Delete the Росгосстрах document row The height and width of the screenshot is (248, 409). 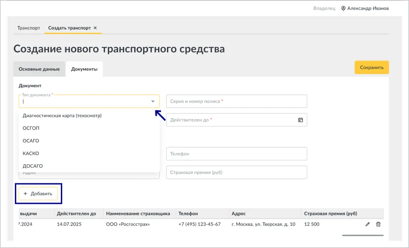pos(378,224)
